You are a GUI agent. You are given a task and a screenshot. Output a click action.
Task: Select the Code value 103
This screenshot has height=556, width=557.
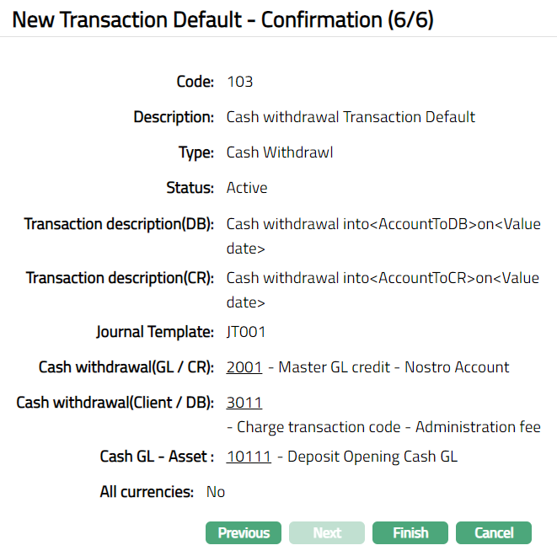click(x=240, y=82)
